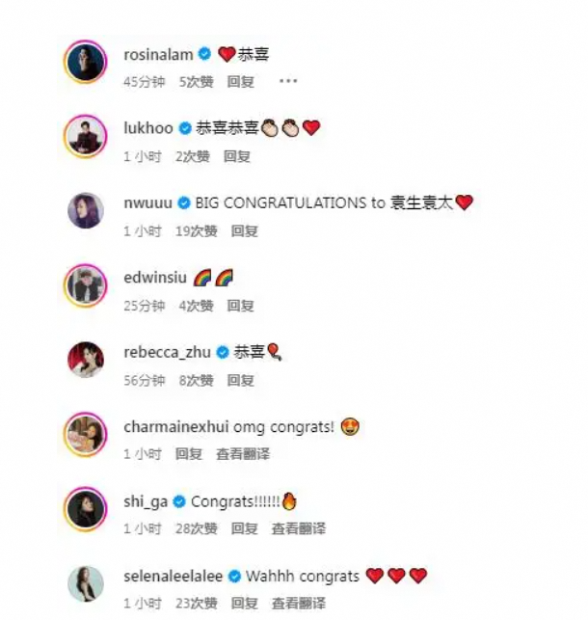Viewport: 588px width, 620px height.
Task: View edwinsiu's story avatar
Action: 86,285
